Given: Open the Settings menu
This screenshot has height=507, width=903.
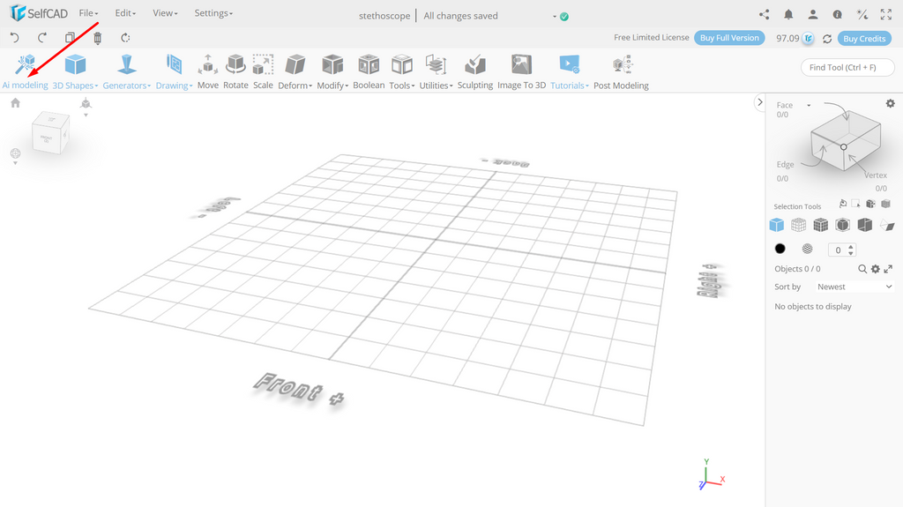Looking at the screenshot, I should pos(213,13).
